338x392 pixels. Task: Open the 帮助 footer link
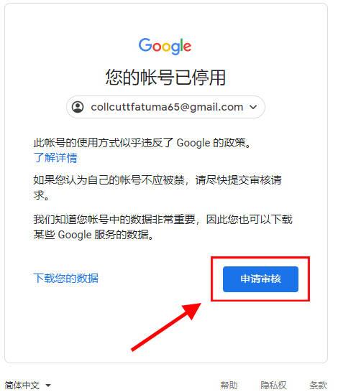[229, 385]
